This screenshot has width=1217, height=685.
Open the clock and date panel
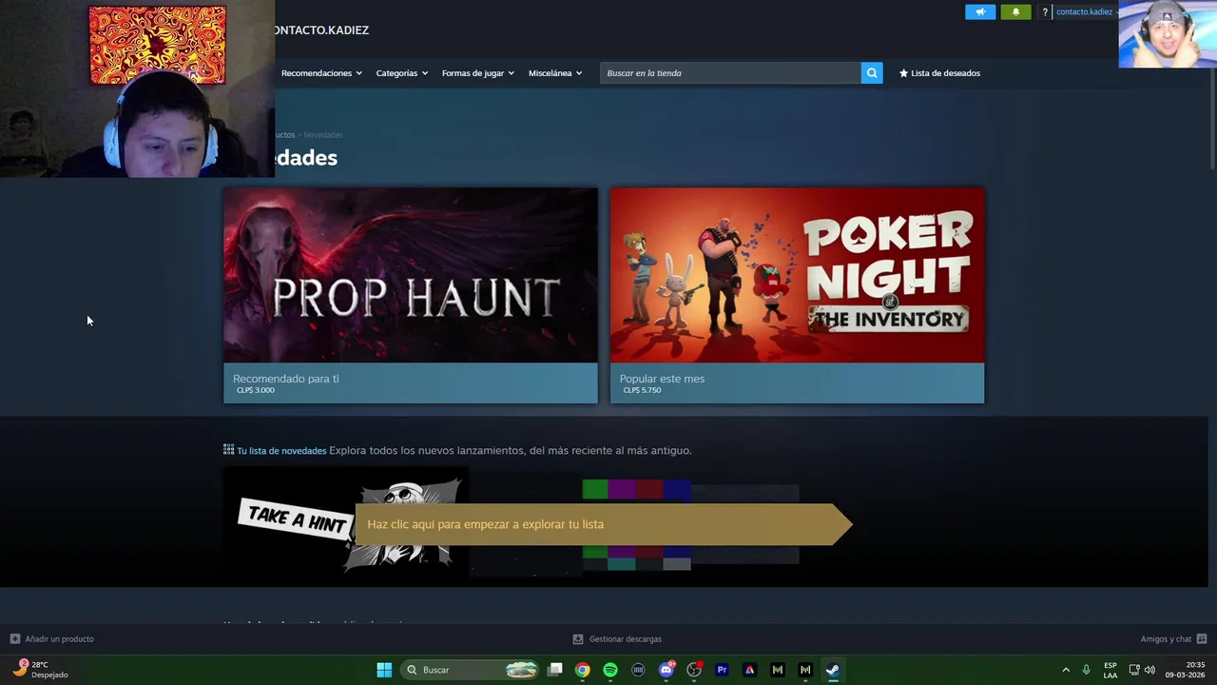point(1186,670)
